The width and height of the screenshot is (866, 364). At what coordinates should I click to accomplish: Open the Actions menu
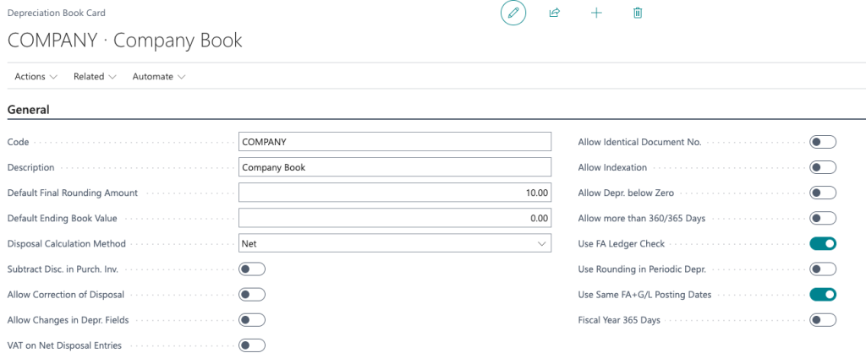click(36, 77)
